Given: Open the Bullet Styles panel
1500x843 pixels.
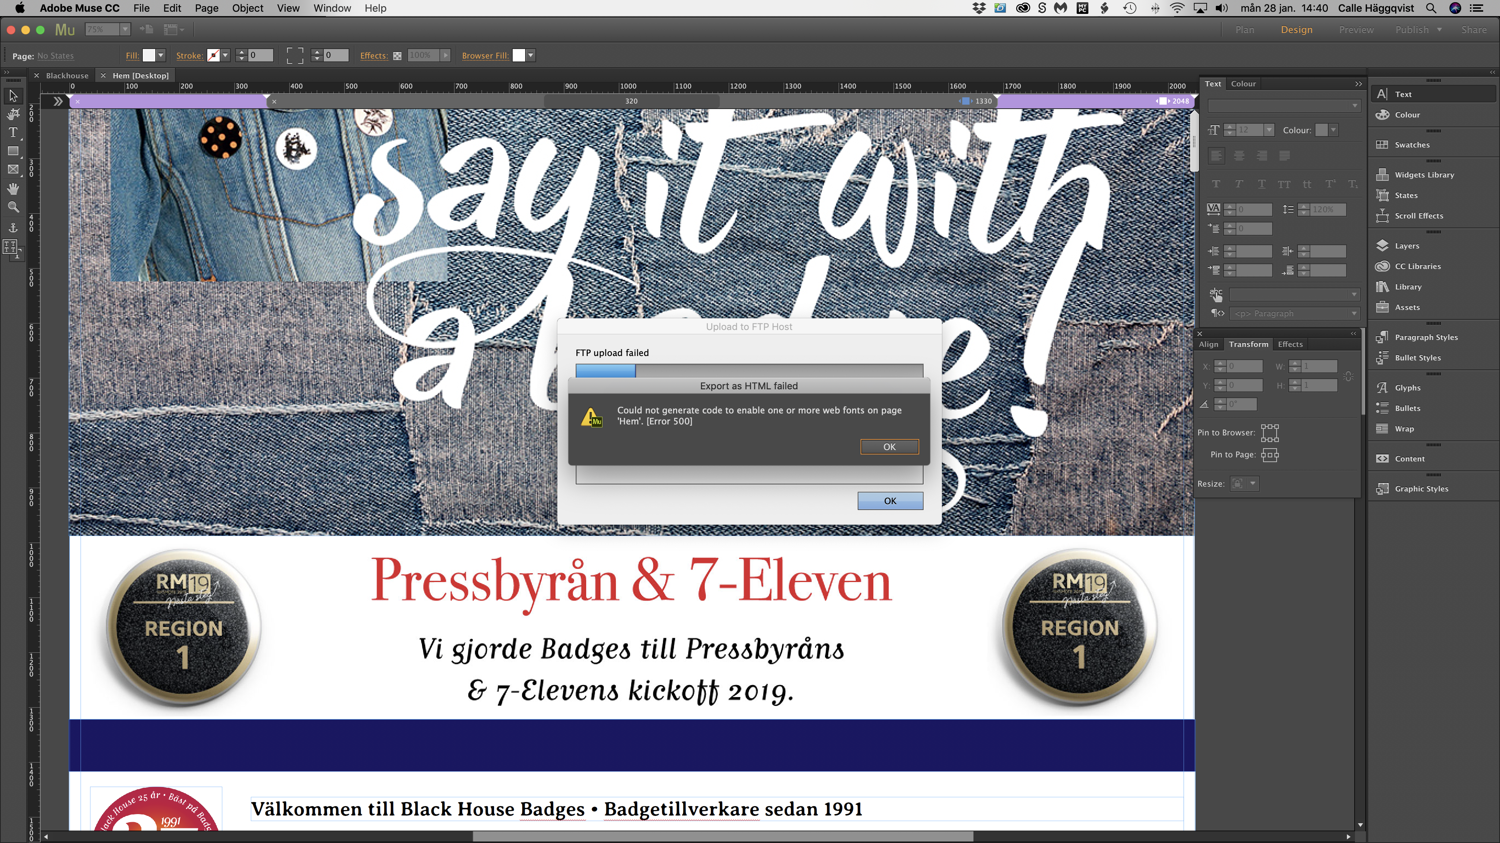Looking at the screenshot, I should pos(1433,358).
